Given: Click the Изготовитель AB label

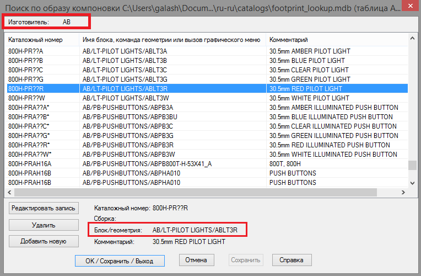Looking at the screenshot, I should point(39,22).
